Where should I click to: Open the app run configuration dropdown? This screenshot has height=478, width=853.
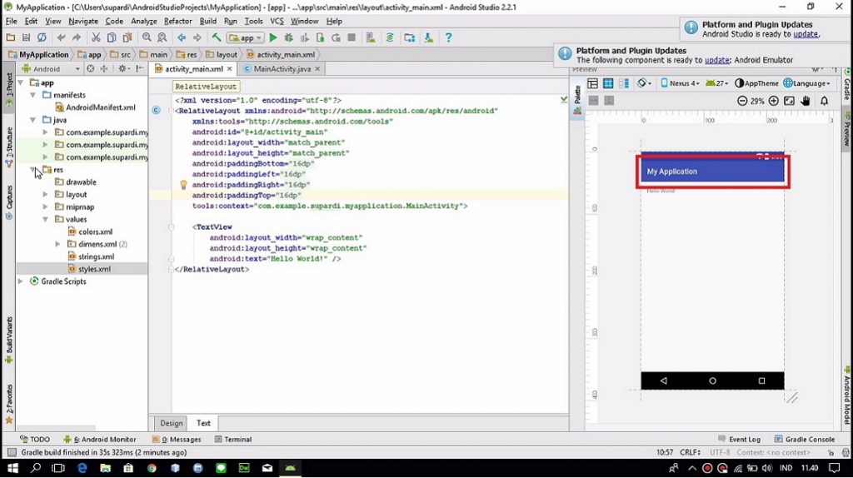(246, 37)
